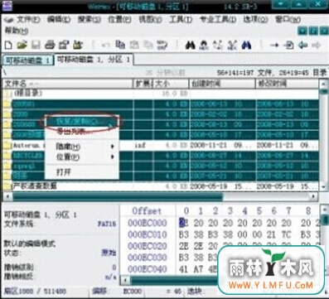Sort by the 大小 column header
This screenshot has height=299, width=329.
(172, 84)
